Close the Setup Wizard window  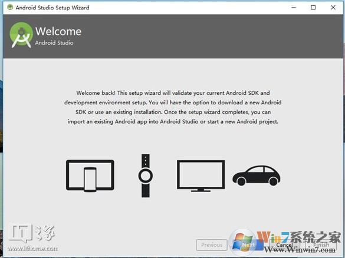[x=333, y=8]
